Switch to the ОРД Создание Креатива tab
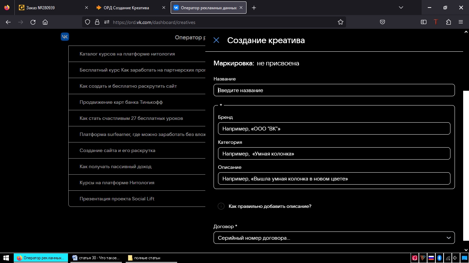Image resolution: width=469 pixels, height=263 pixels. click(x=131, y=8)
